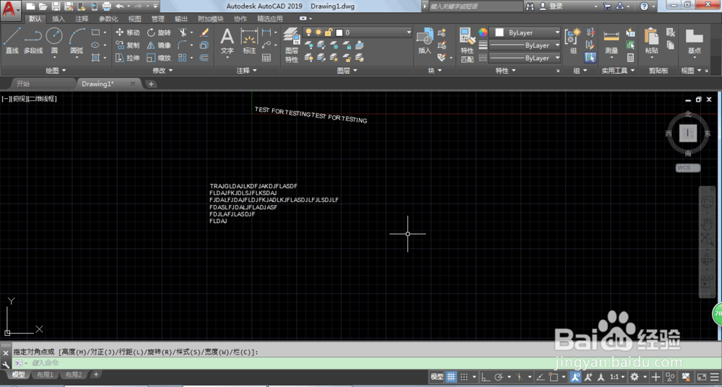
Task: Click the 复制 (Copy) tool
Action: point(128,45)
